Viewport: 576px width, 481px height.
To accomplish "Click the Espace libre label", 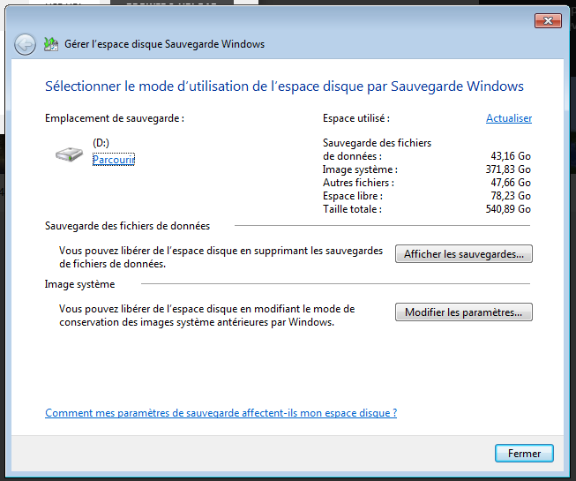I will (x=353, y=196).
